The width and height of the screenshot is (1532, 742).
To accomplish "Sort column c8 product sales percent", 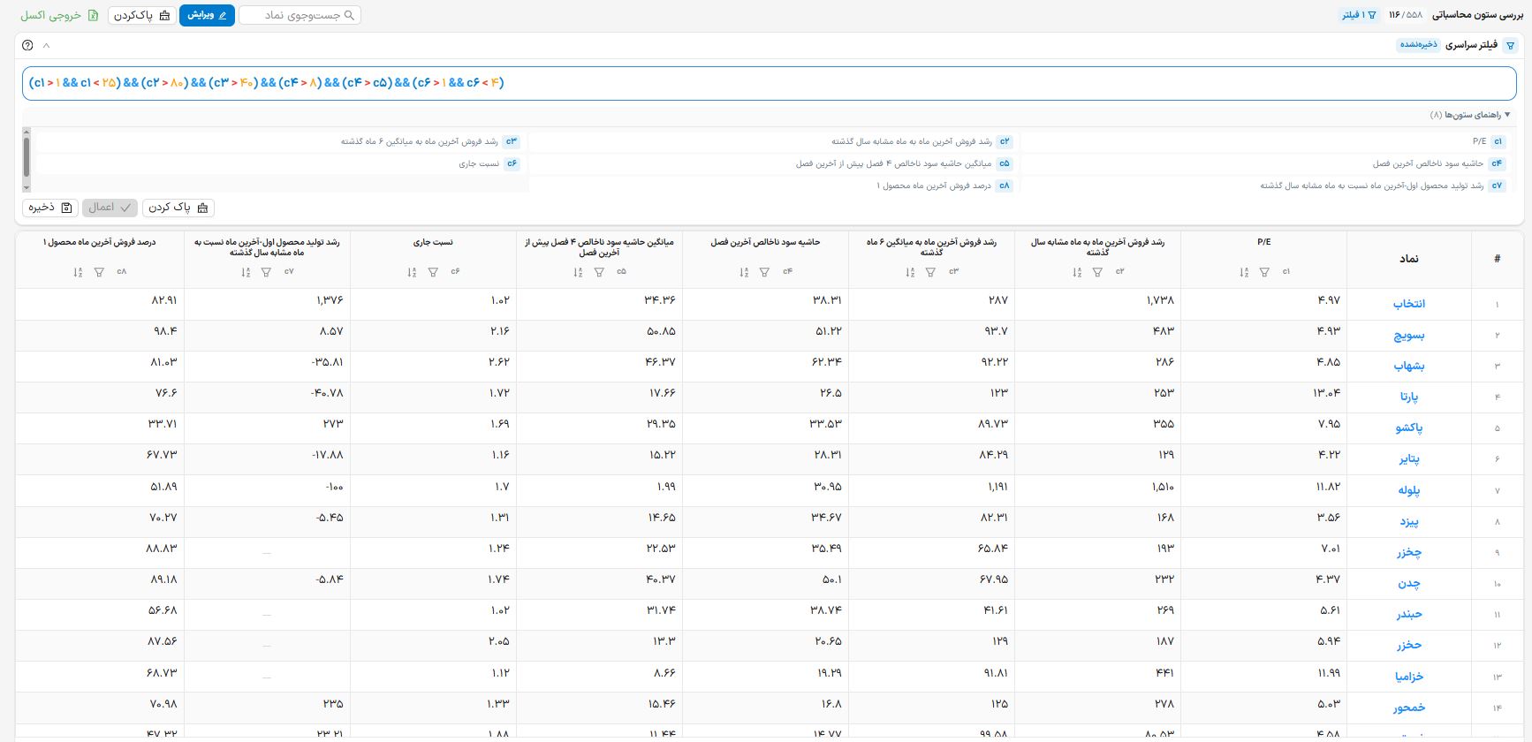I will tap(79, 272).
